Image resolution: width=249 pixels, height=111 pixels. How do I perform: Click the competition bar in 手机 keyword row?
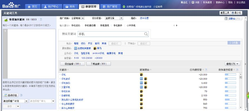[230, 75]
